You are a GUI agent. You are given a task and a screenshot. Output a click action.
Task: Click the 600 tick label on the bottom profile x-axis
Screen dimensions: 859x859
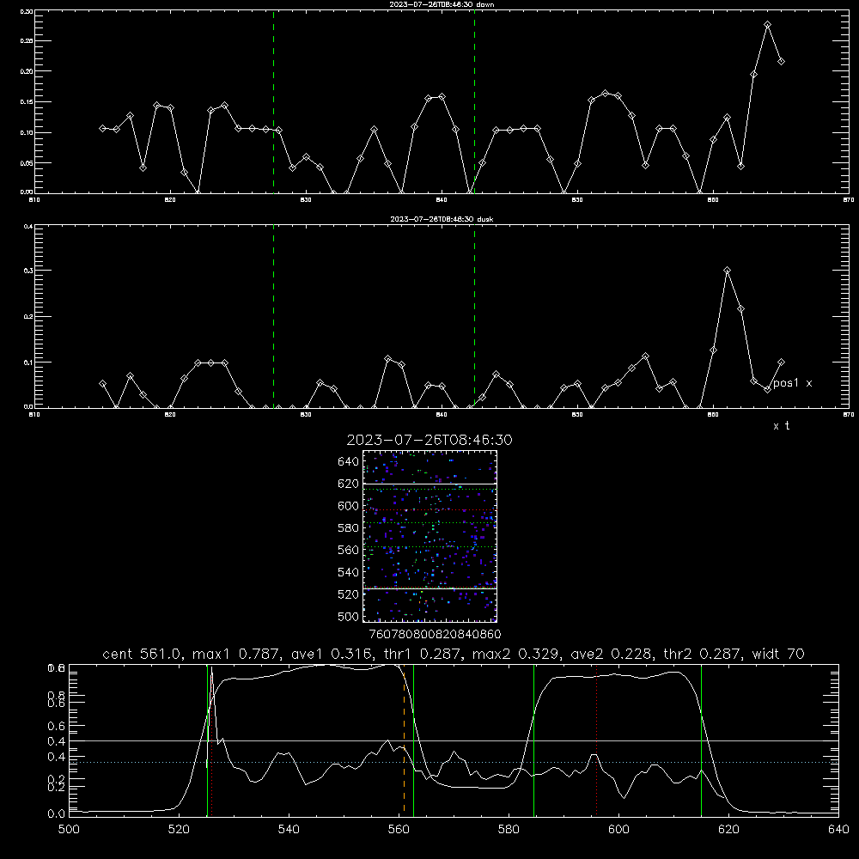(x=618, y=830)
